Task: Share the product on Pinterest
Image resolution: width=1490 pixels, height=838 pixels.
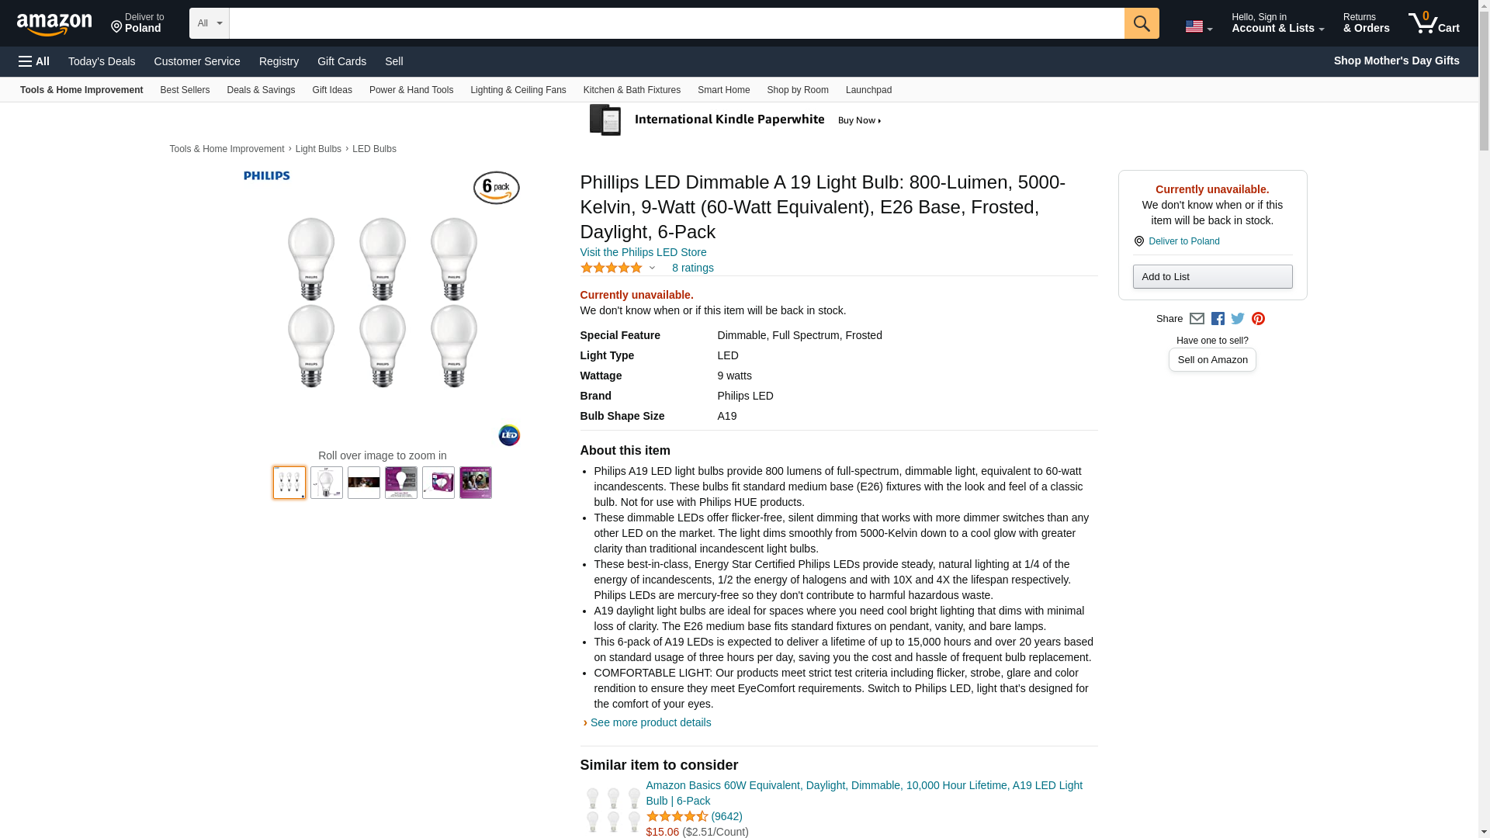Action: (1258, 319)
